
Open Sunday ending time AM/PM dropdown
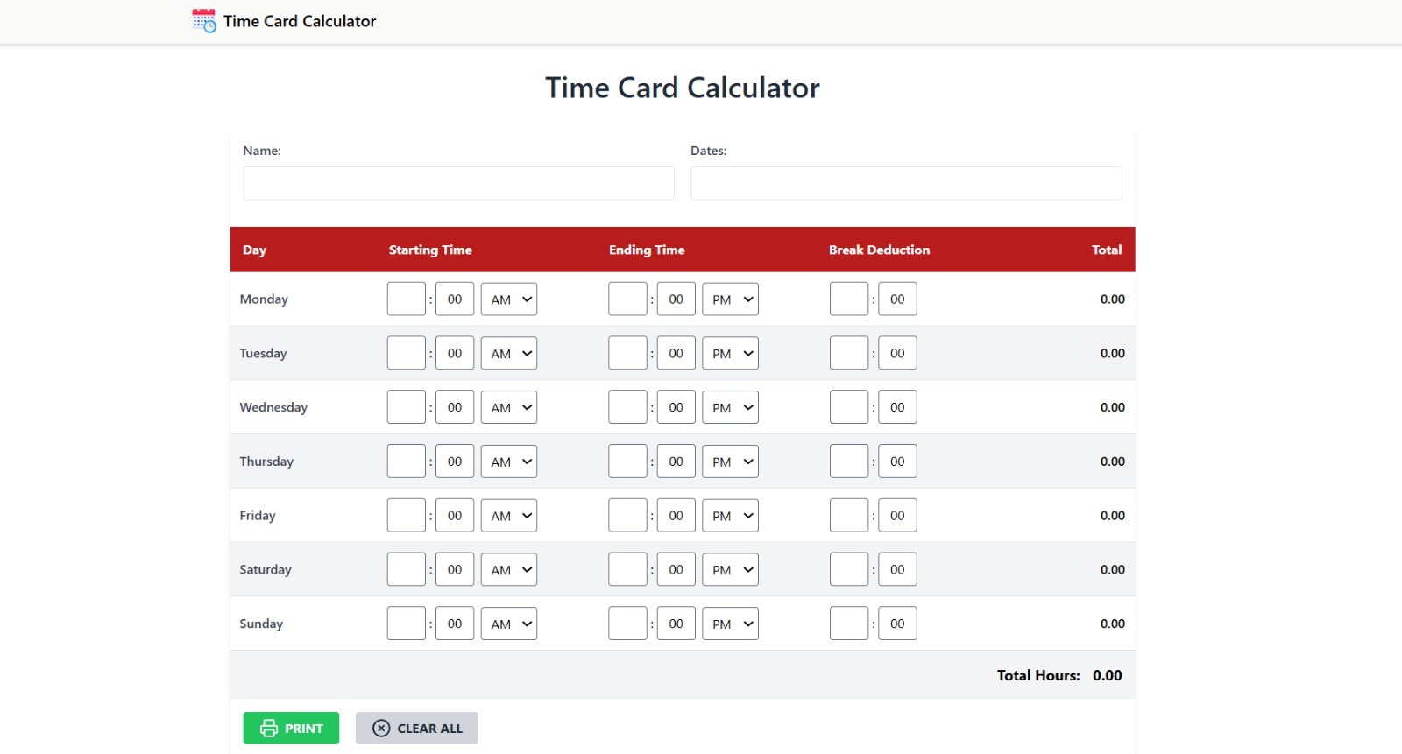click(x=730, y=624)
